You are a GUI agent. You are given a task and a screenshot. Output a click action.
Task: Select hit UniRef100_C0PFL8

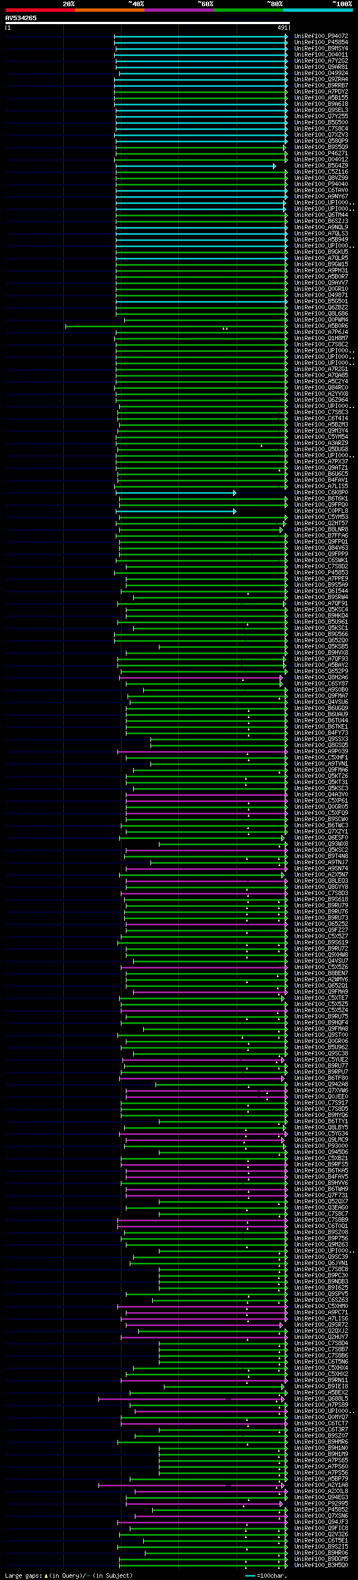321,511
